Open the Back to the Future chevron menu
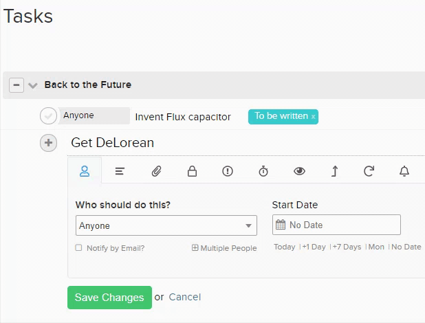 click(33, 86)
